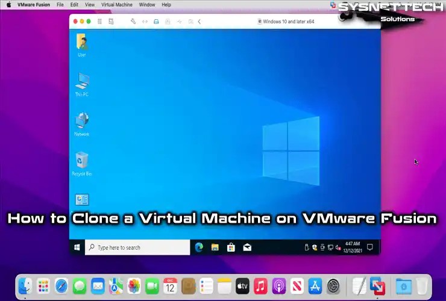Open the View menu
The image size is (446, 301).
[90, 5]
